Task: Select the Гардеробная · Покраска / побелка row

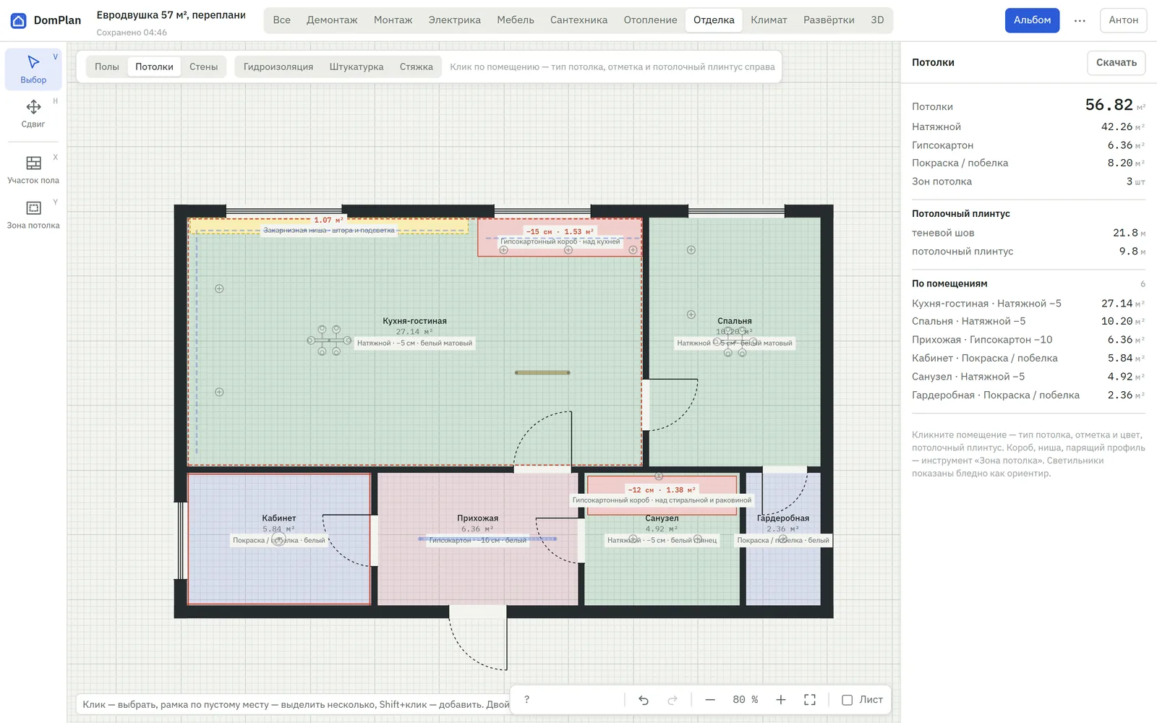Action: coord(1028,395)
